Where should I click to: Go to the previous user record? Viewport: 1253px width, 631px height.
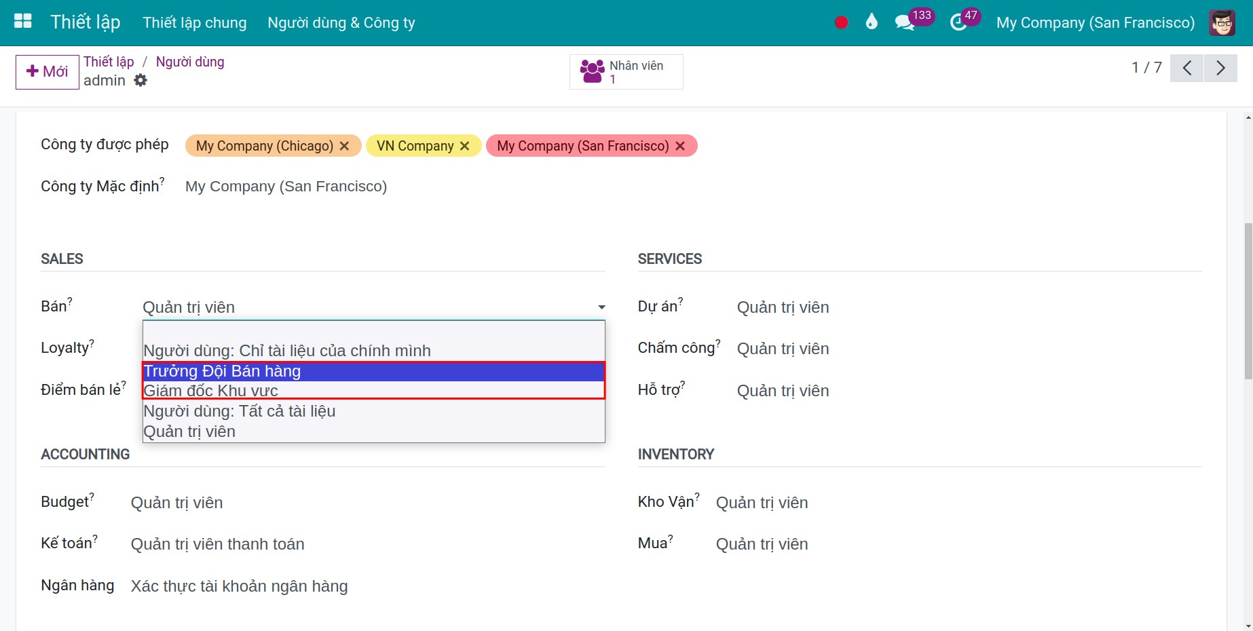point(1186,68)
